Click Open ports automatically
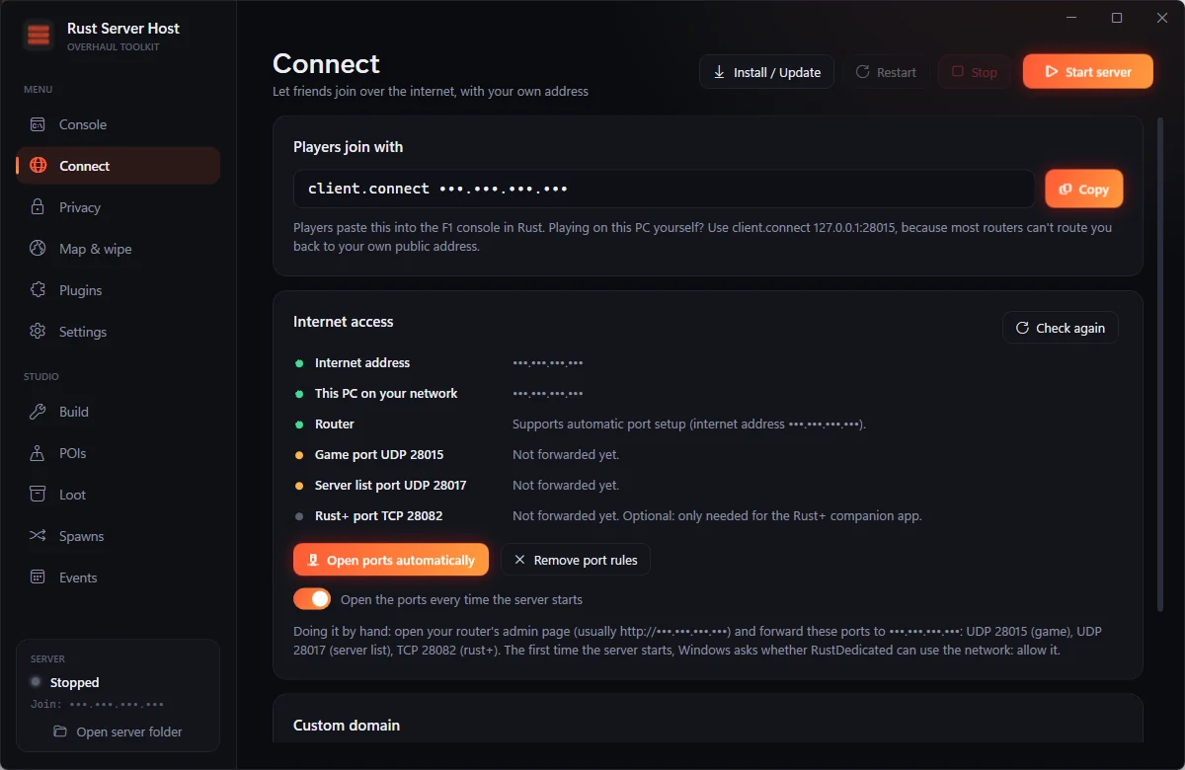 [x=391, y=560]
